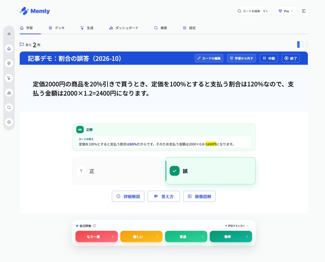Select the 正 answer option
325x262 pixels.
coord(117,171)
